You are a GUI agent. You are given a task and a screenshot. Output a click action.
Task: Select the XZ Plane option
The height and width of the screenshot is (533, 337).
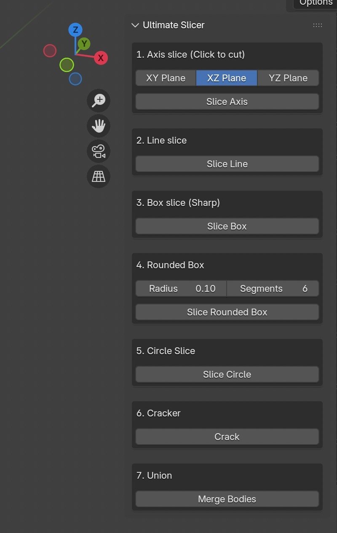[227, 78]
